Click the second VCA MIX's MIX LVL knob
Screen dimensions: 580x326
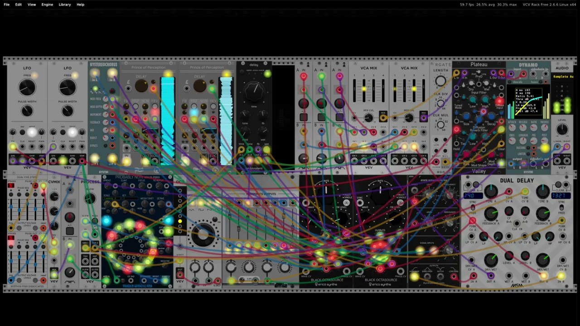click(x=409, y=118)
